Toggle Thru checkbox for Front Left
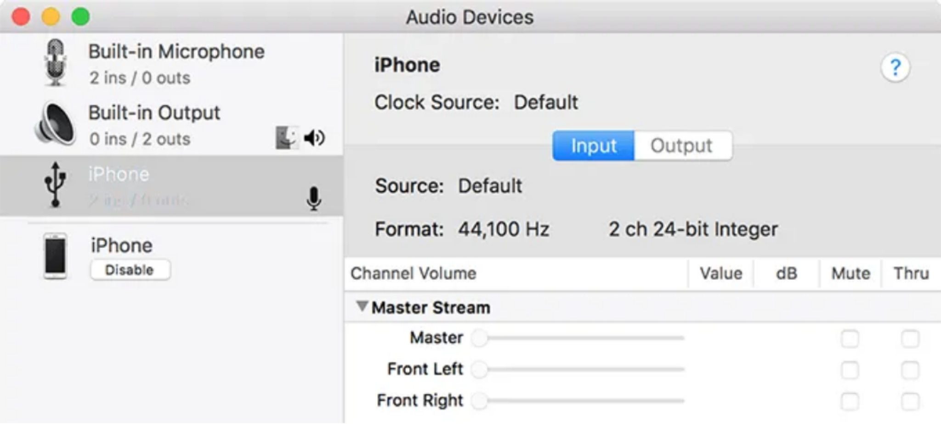 910,370
